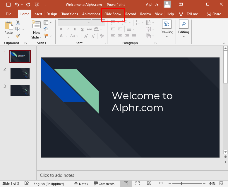Image resolution: width=228 pixels, height=187 pixels.
Task: Click the Redo/Repeat arrow icon
Action: click(28, 5)
